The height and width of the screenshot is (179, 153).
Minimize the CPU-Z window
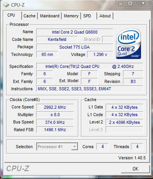point(121,3)
